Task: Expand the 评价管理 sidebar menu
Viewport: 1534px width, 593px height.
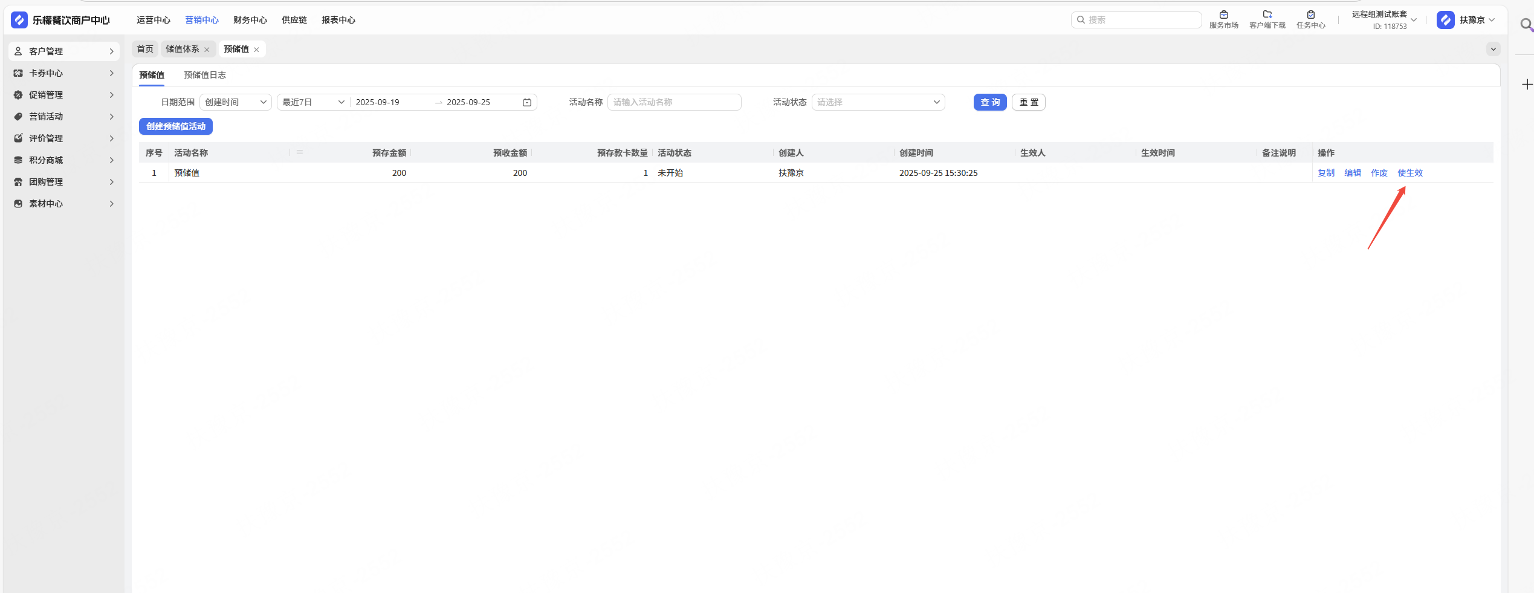Action: point(112,138)
